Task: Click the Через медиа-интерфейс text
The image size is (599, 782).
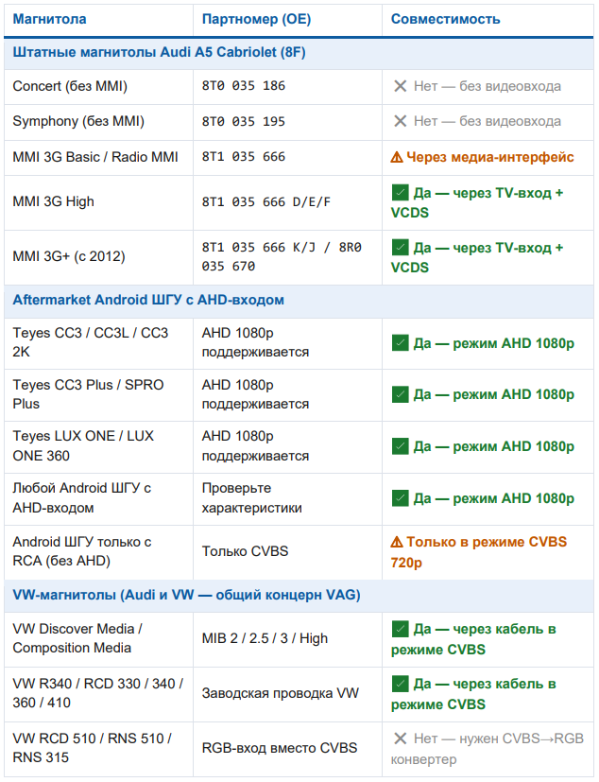Action: pyautogui.click(x=489, y=157)
